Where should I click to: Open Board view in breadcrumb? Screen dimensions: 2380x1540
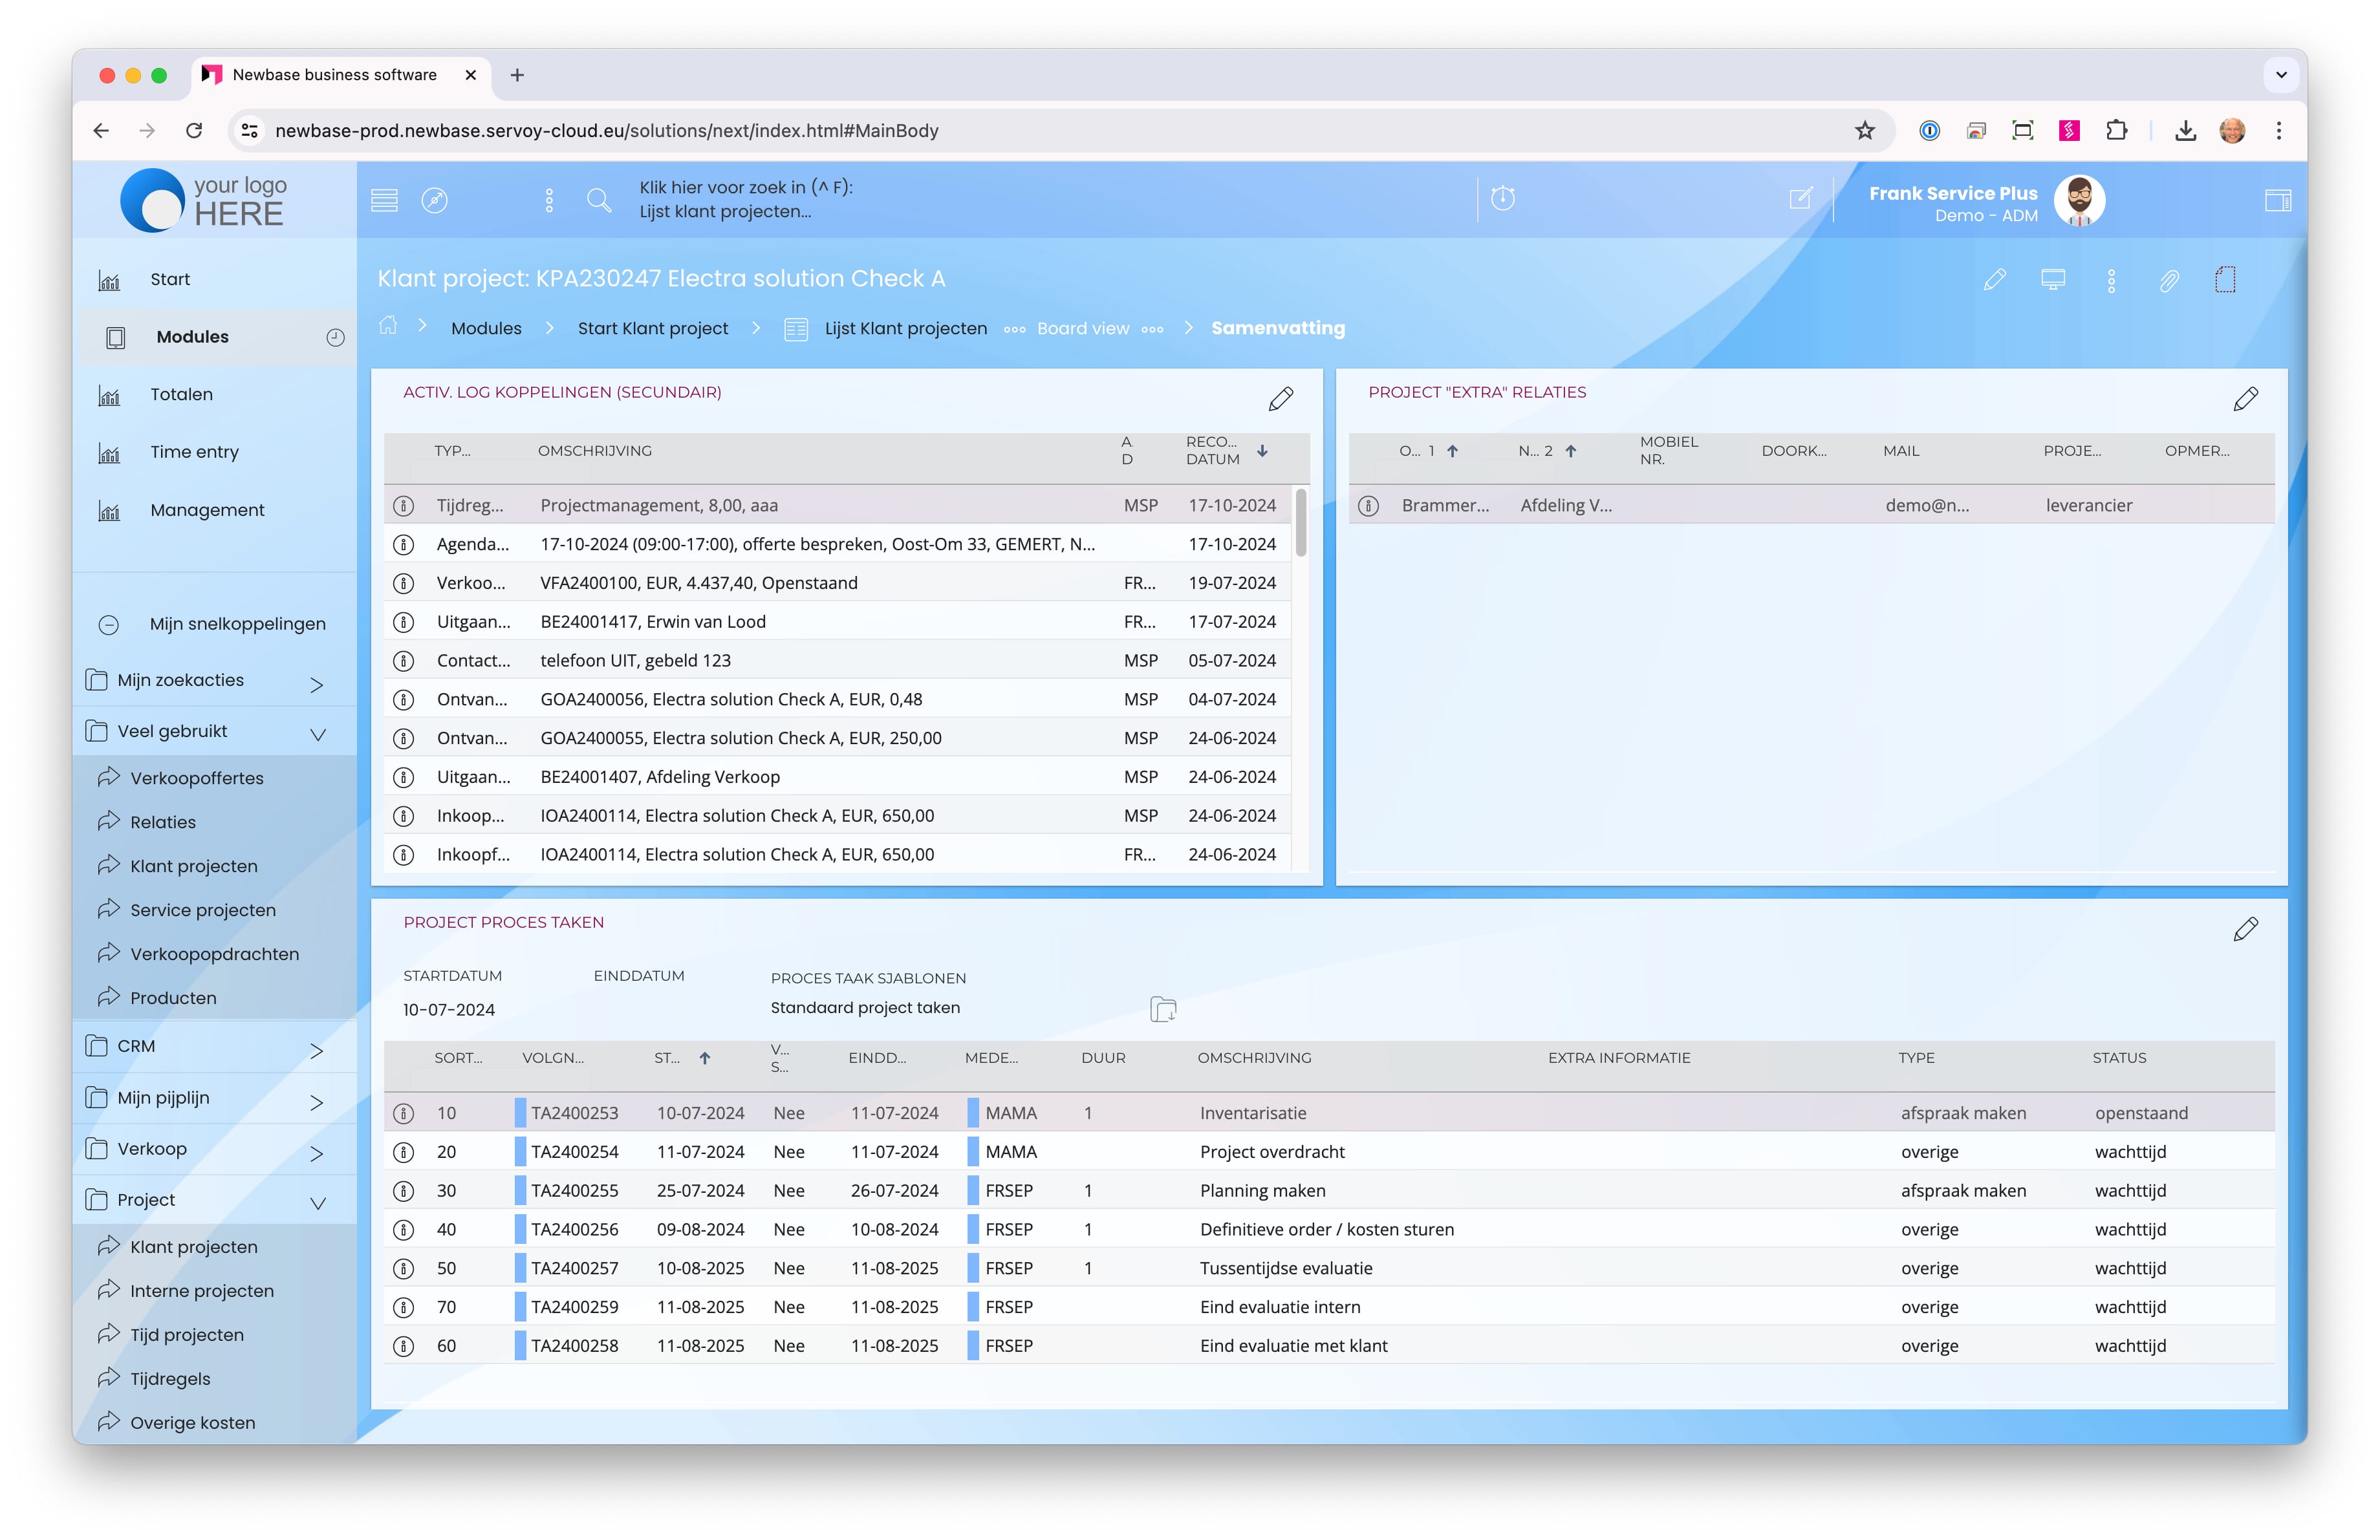[x=1082, y=328]
